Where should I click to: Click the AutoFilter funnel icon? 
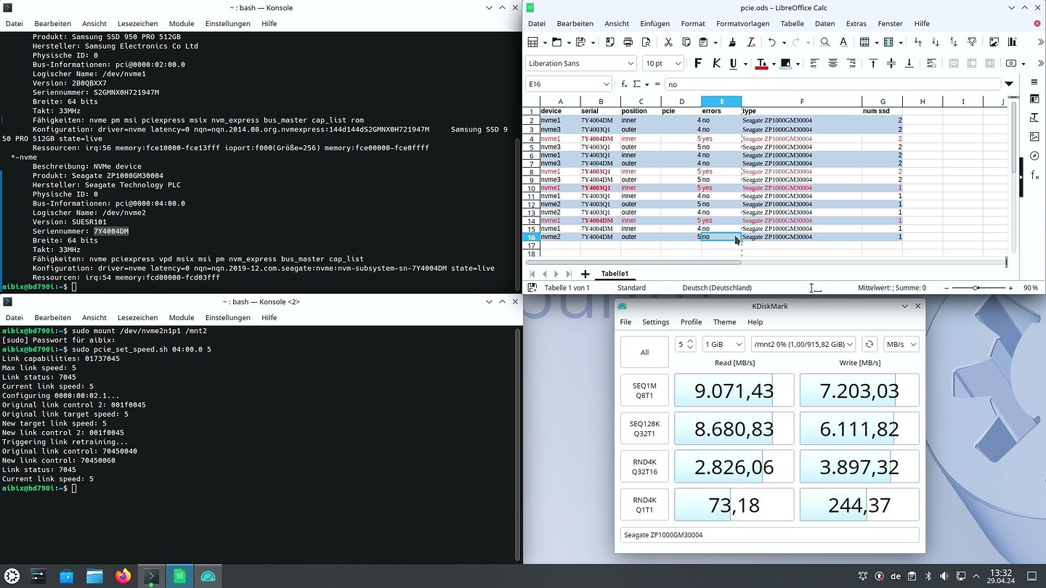tap(972, 42)
